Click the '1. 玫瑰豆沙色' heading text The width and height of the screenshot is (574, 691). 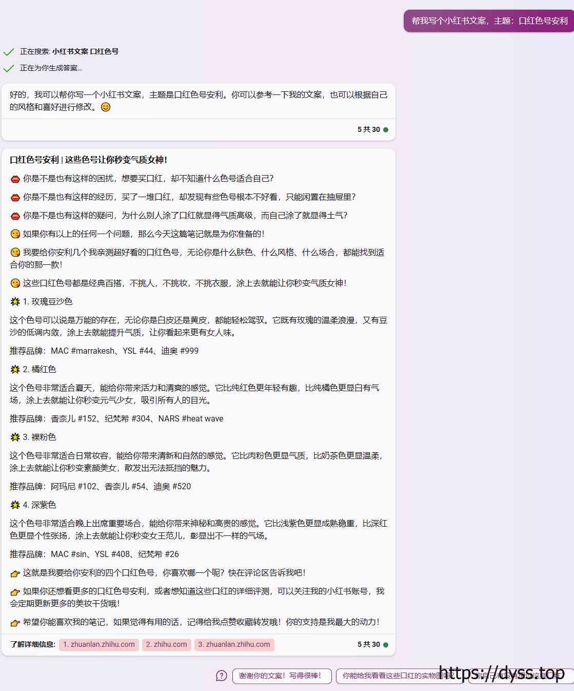(48, 301)
